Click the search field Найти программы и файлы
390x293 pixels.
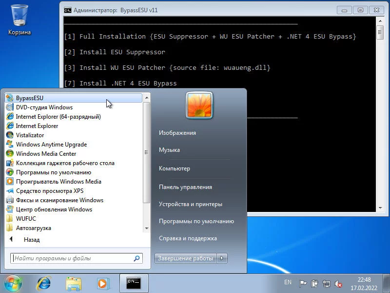77,258
